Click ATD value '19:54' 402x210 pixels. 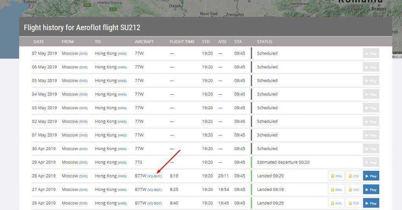223,190
